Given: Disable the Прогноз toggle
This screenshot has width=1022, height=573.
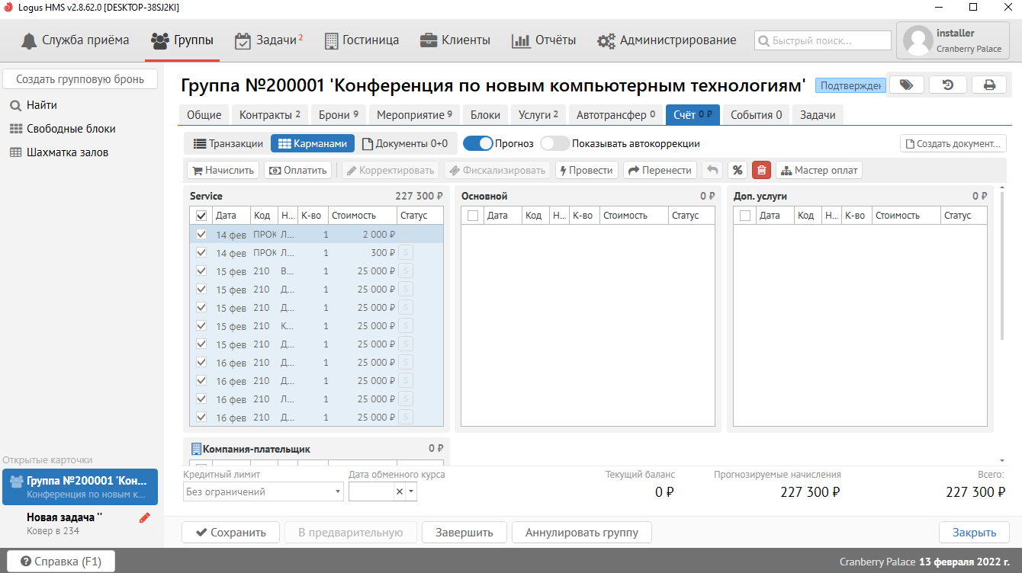Looking at the screenshot, I should (477, 143).
